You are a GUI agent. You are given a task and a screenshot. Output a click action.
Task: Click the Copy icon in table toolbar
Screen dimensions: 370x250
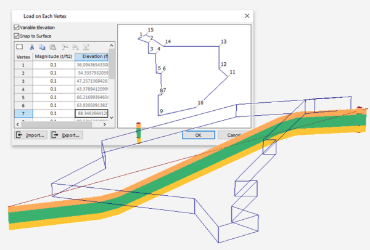point(42,47)
